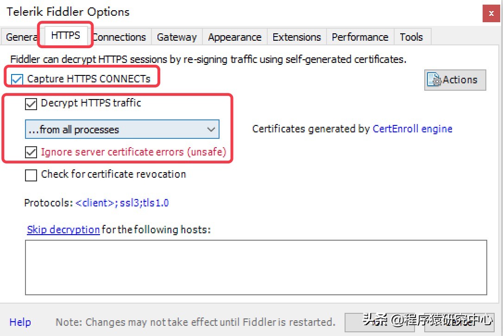Open the Extensions tab
The image size is (503, 336).
click(296, 37)
